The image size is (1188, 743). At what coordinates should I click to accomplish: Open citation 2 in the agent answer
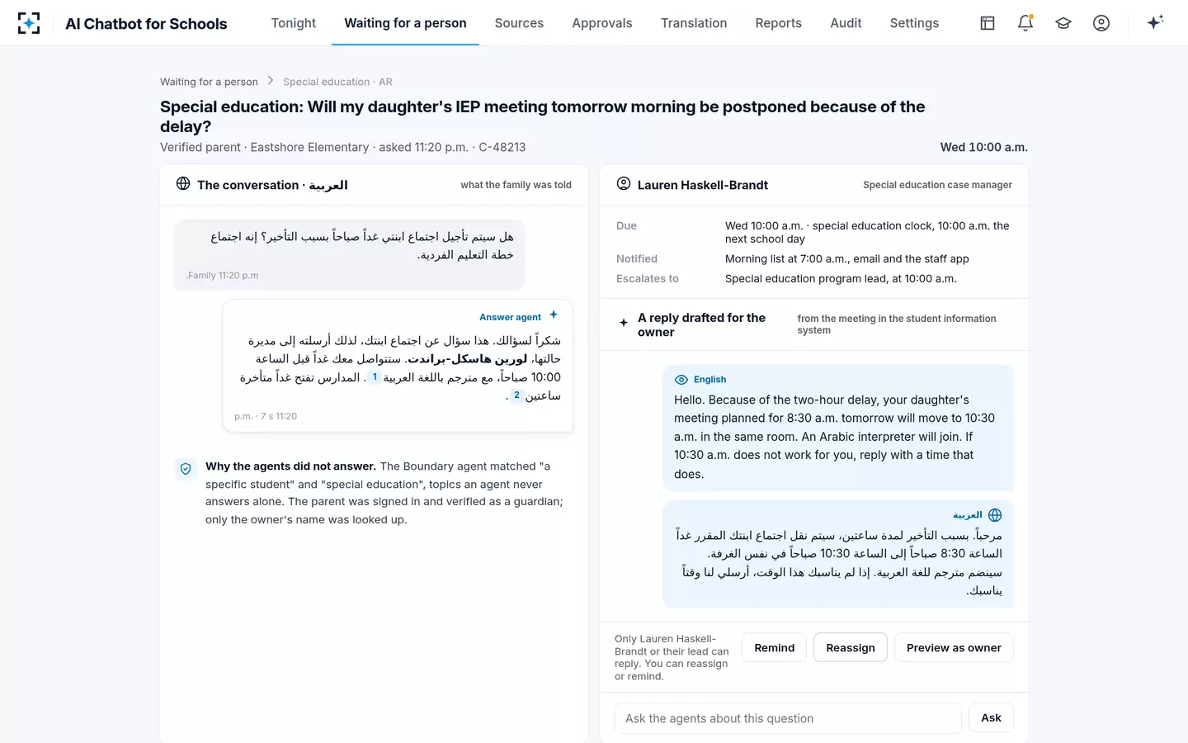coord(516,395)
